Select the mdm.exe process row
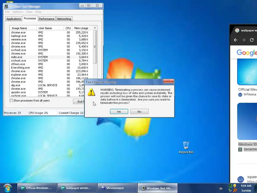Viewport: 257px width, 193px height. [x=50, y=57]
